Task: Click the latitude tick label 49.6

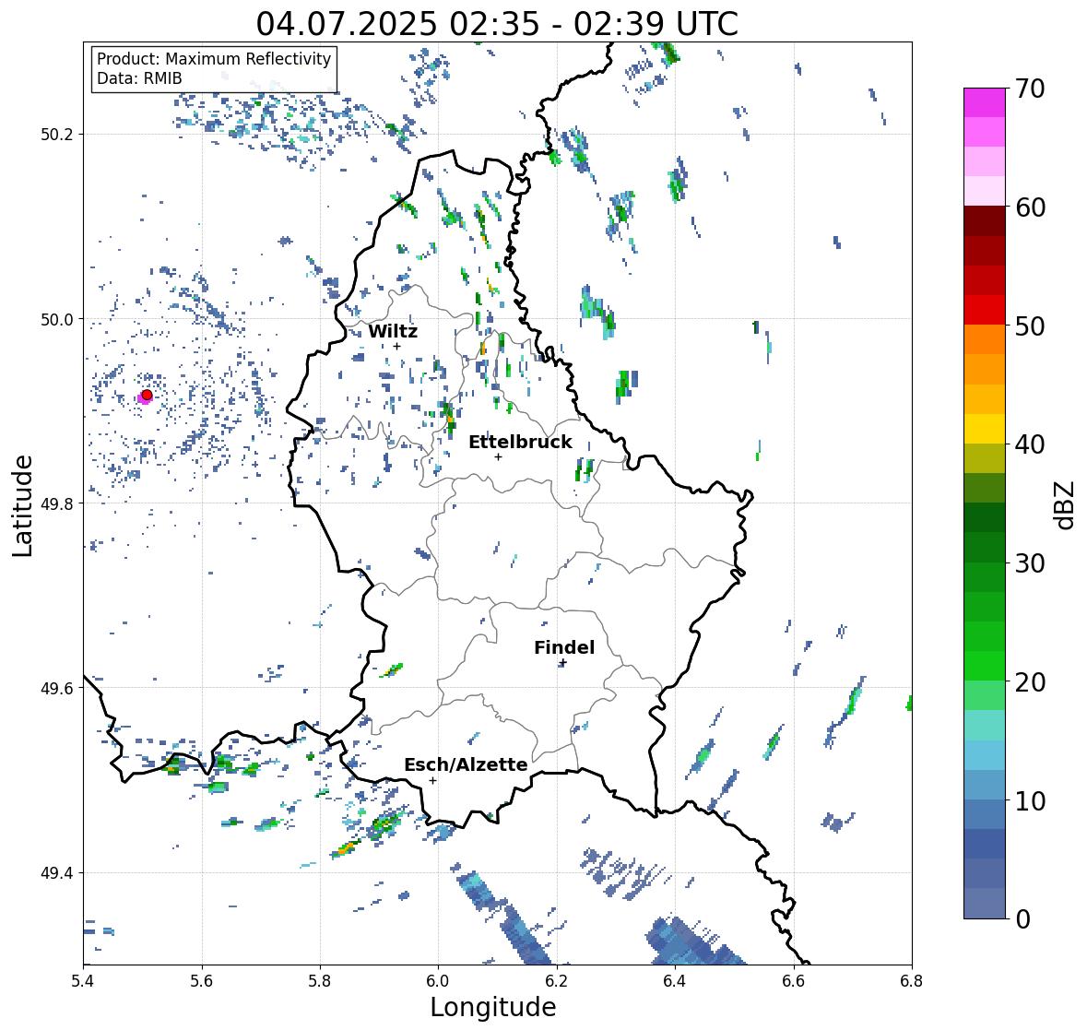Action: pyautogui.click(x=57, y=688)
